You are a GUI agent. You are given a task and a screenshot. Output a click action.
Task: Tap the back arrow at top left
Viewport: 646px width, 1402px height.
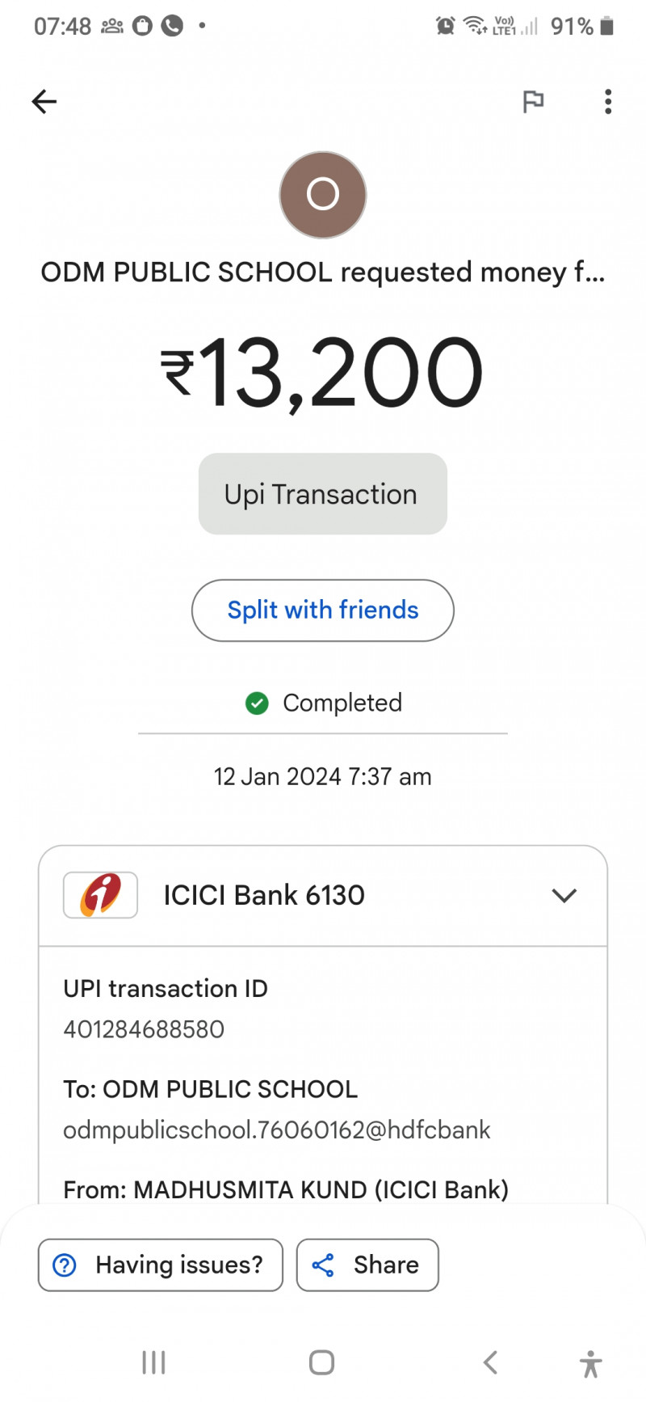point(44,102)
